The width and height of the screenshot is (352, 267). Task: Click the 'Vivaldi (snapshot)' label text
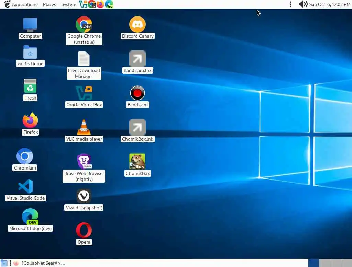click(84, 208)
